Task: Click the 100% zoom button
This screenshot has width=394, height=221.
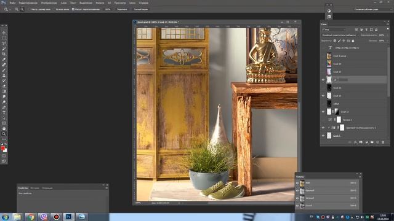Action: point(108,9)
